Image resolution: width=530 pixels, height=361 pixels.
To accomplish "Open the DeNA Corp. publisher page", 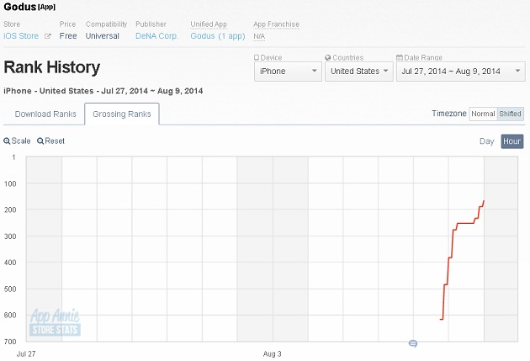I will tap(156, 36).
